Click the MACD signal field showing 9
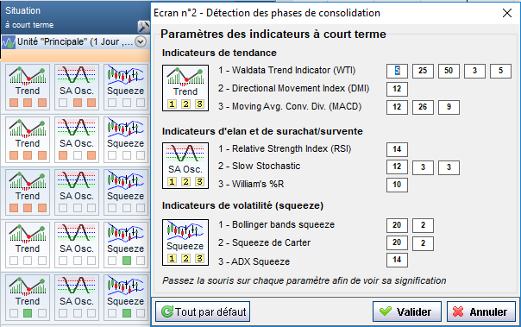 click(x=449, y=107)
